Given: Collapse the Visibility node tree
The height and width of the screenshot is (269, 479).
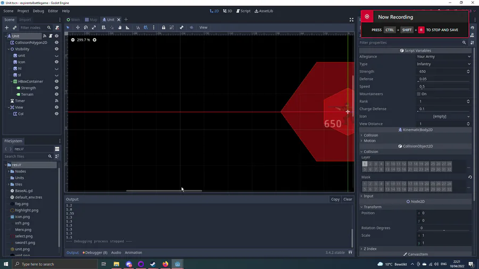Looking at the screenshot, I should tap(9, 49).
